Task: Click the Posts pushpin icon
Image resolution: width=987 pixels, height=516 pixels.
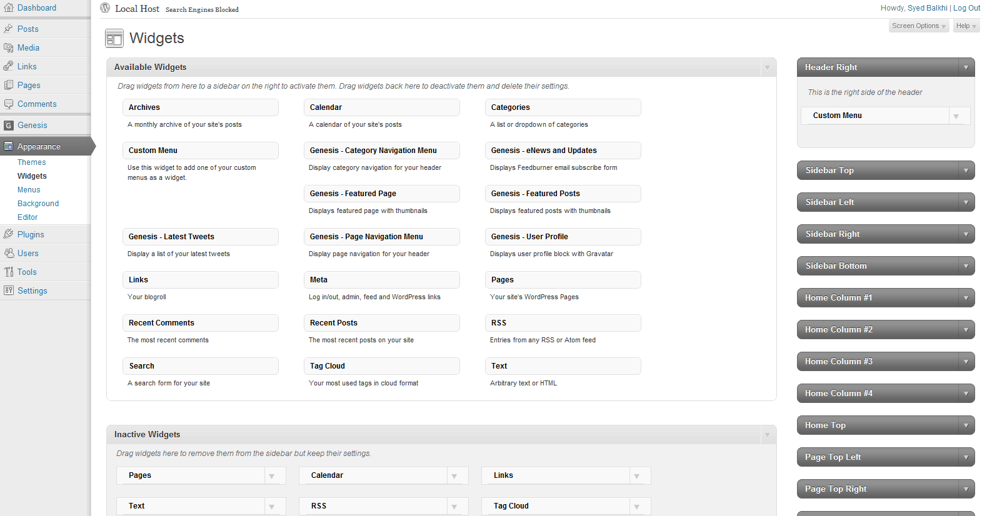Action: coord(8,29)
